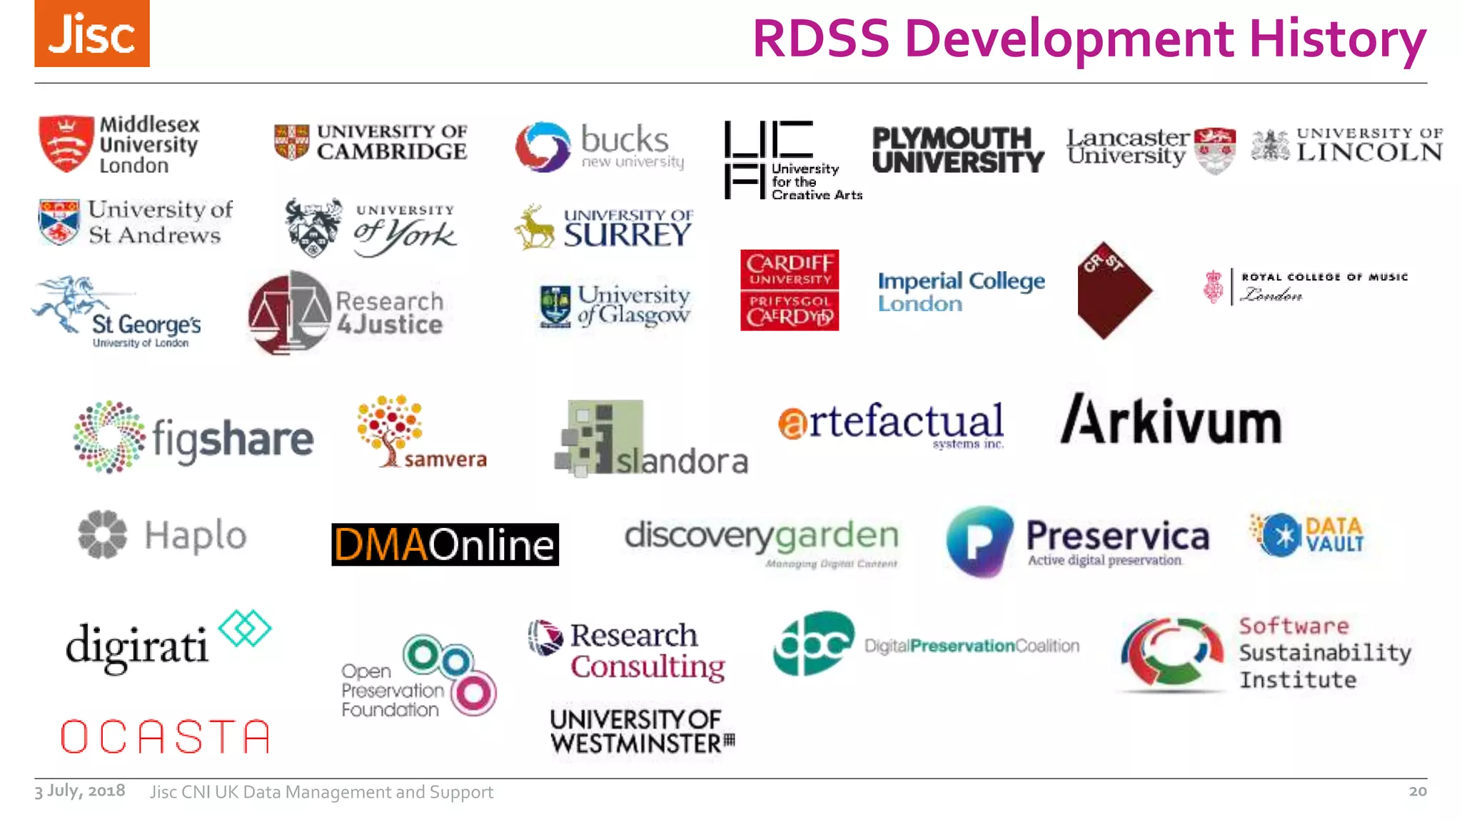The image size is (1462, 822).
Task: Select the Middlesex University London logo
Action: pos(119,145)
